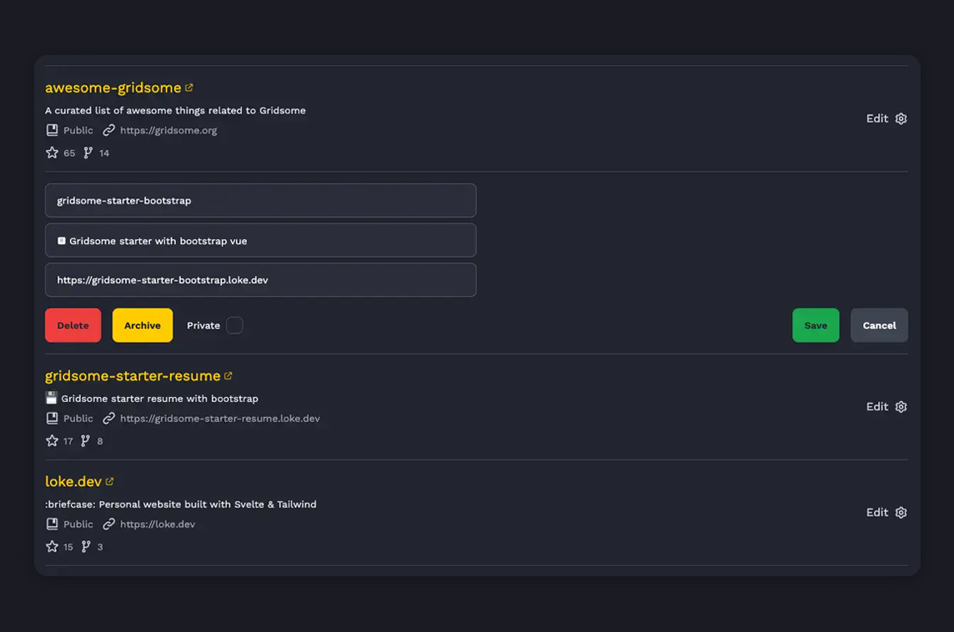
Task: Click Public label under gridsome-starter-resume
Action: tap(78, 419)
